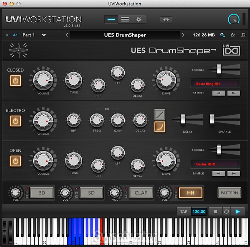Image resolution: width=250 pixels, height=247 pixels.
Task: Select the linear decay curve button
Action: (160, 115)
